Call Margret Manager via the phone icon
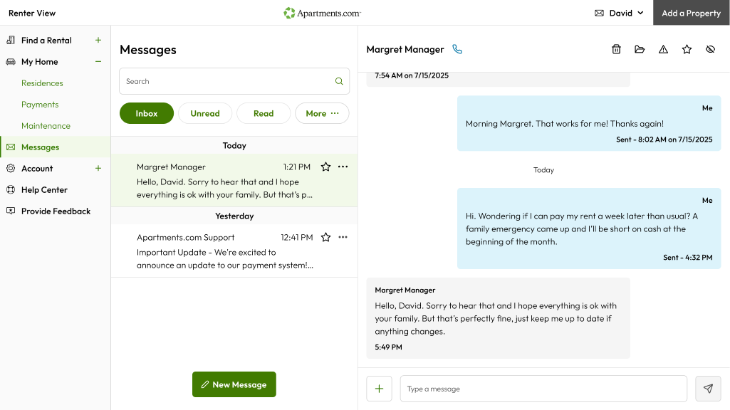This screenshot has width=730, height=410. coord(457,49)
